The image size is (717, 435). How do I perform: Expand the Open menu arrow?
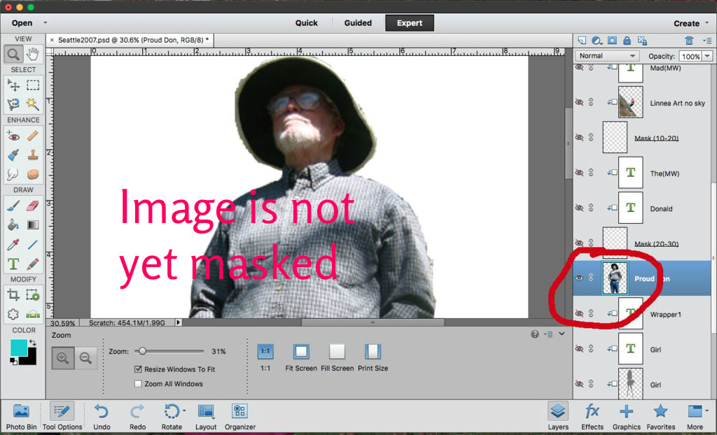[46, 22]
